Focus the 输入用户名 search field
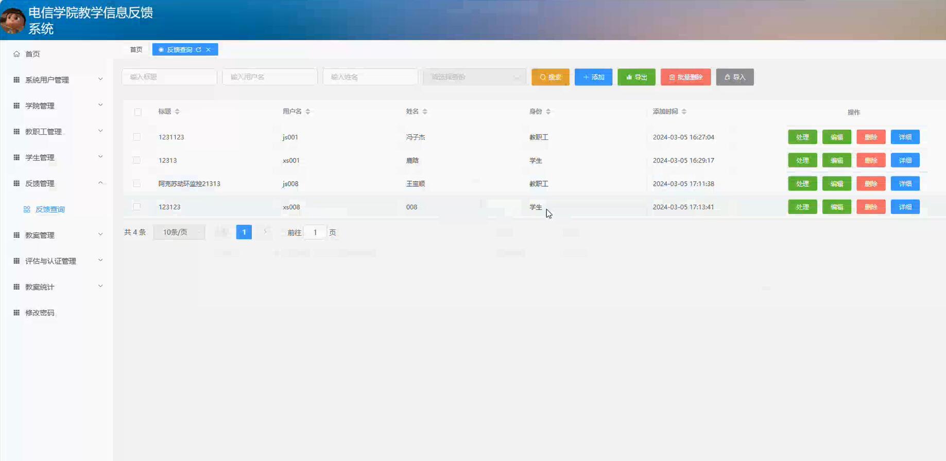Screen dimensions: 946x461 pyautogui.click(x=270, y=77)
